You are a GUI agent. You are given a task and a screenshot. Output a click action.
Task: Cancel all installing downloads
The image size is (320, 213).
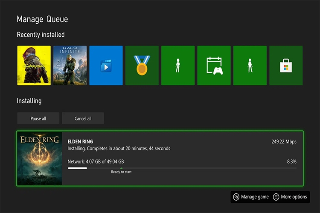pyautogui.click(x=83, y=118)
